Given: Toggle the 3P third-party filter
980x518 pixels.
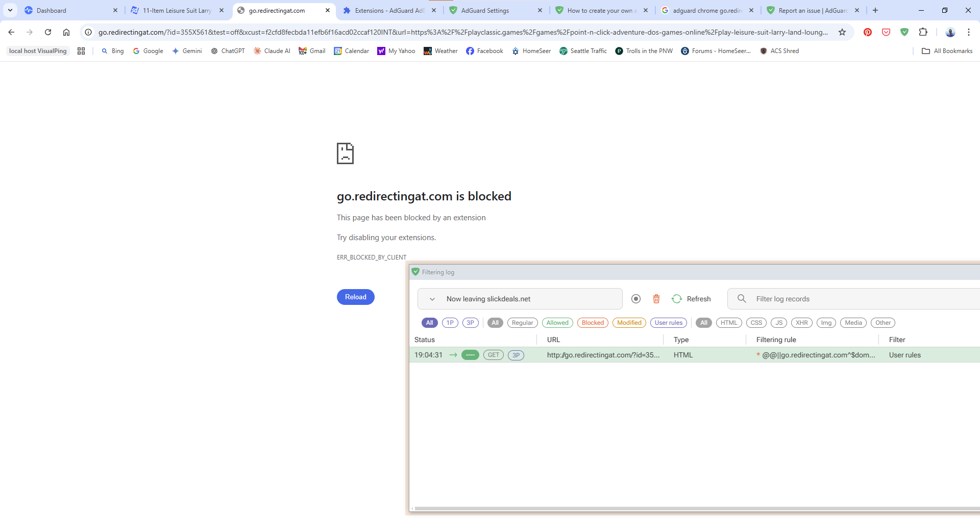Looking at the screenshot, I should [x=470, y=323].
